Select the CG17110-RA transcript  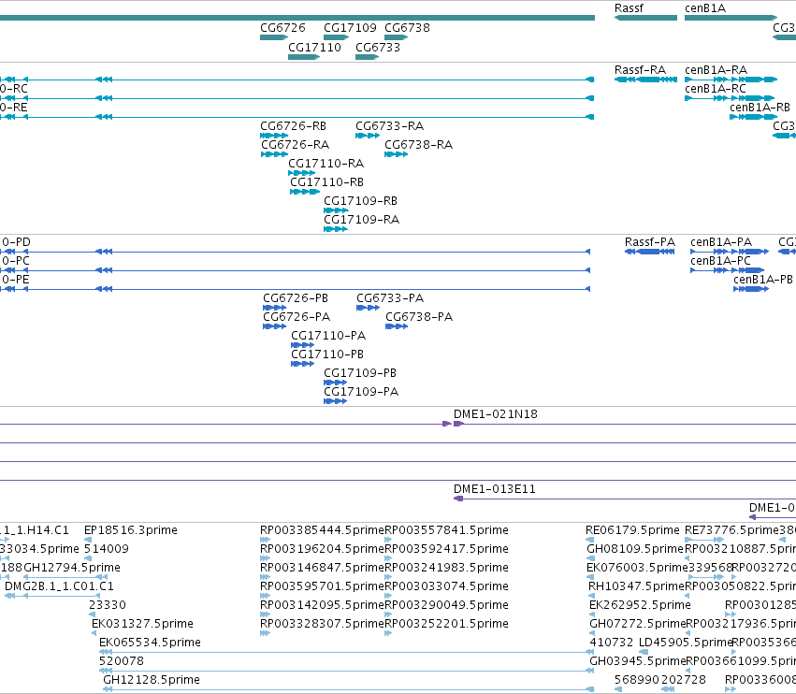point(302,173)
